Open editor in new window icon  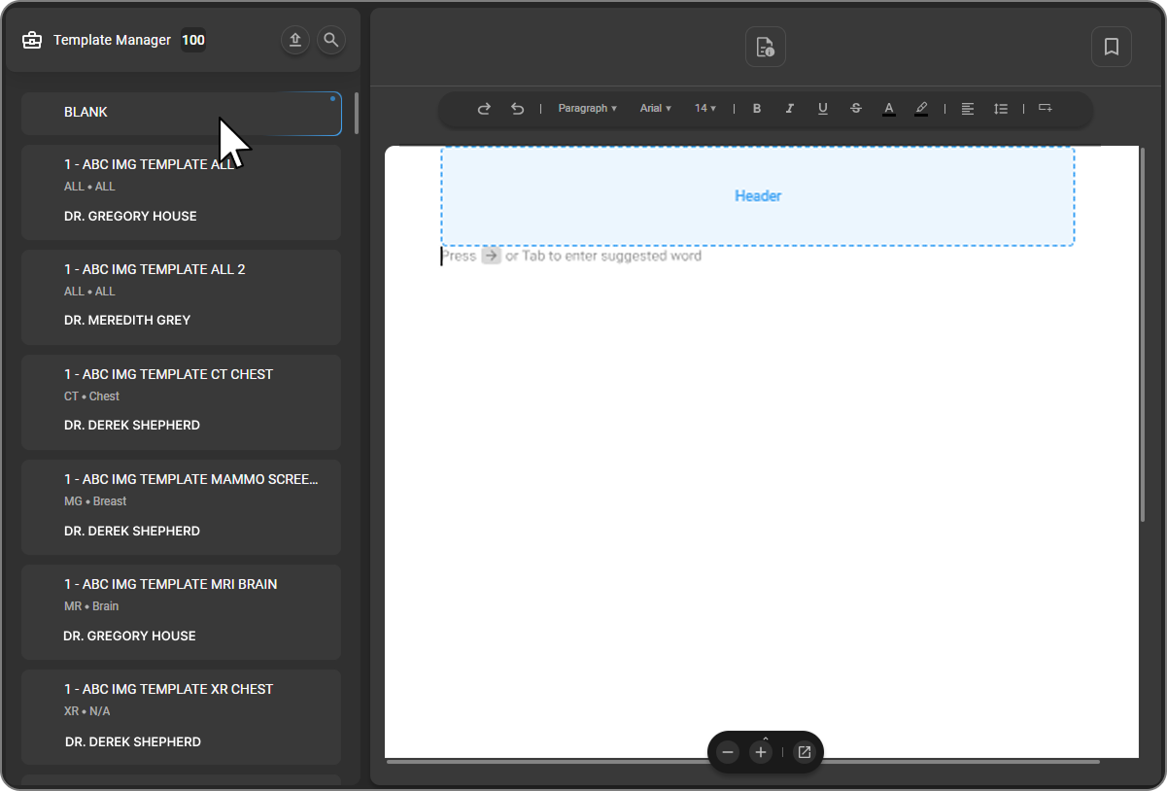(805, 752)
